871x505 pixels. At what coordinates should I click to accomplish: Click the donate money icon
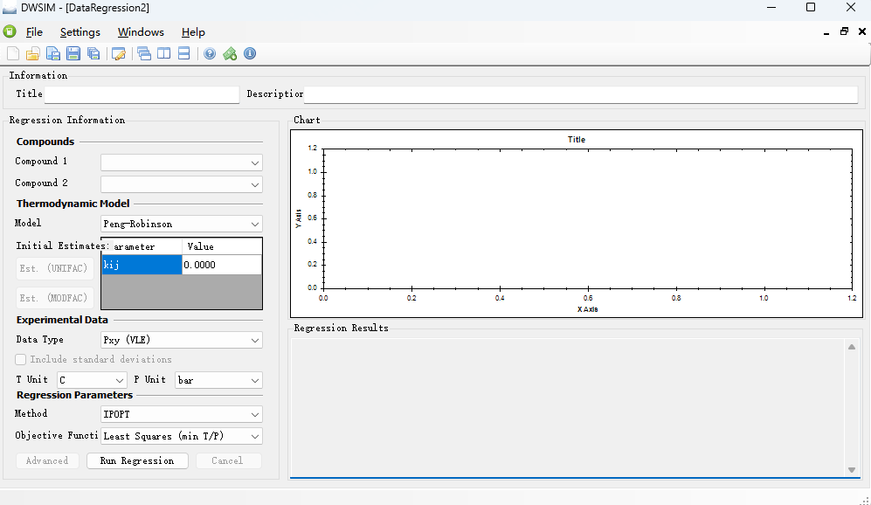pyautogui.click(x=230, y=54)
